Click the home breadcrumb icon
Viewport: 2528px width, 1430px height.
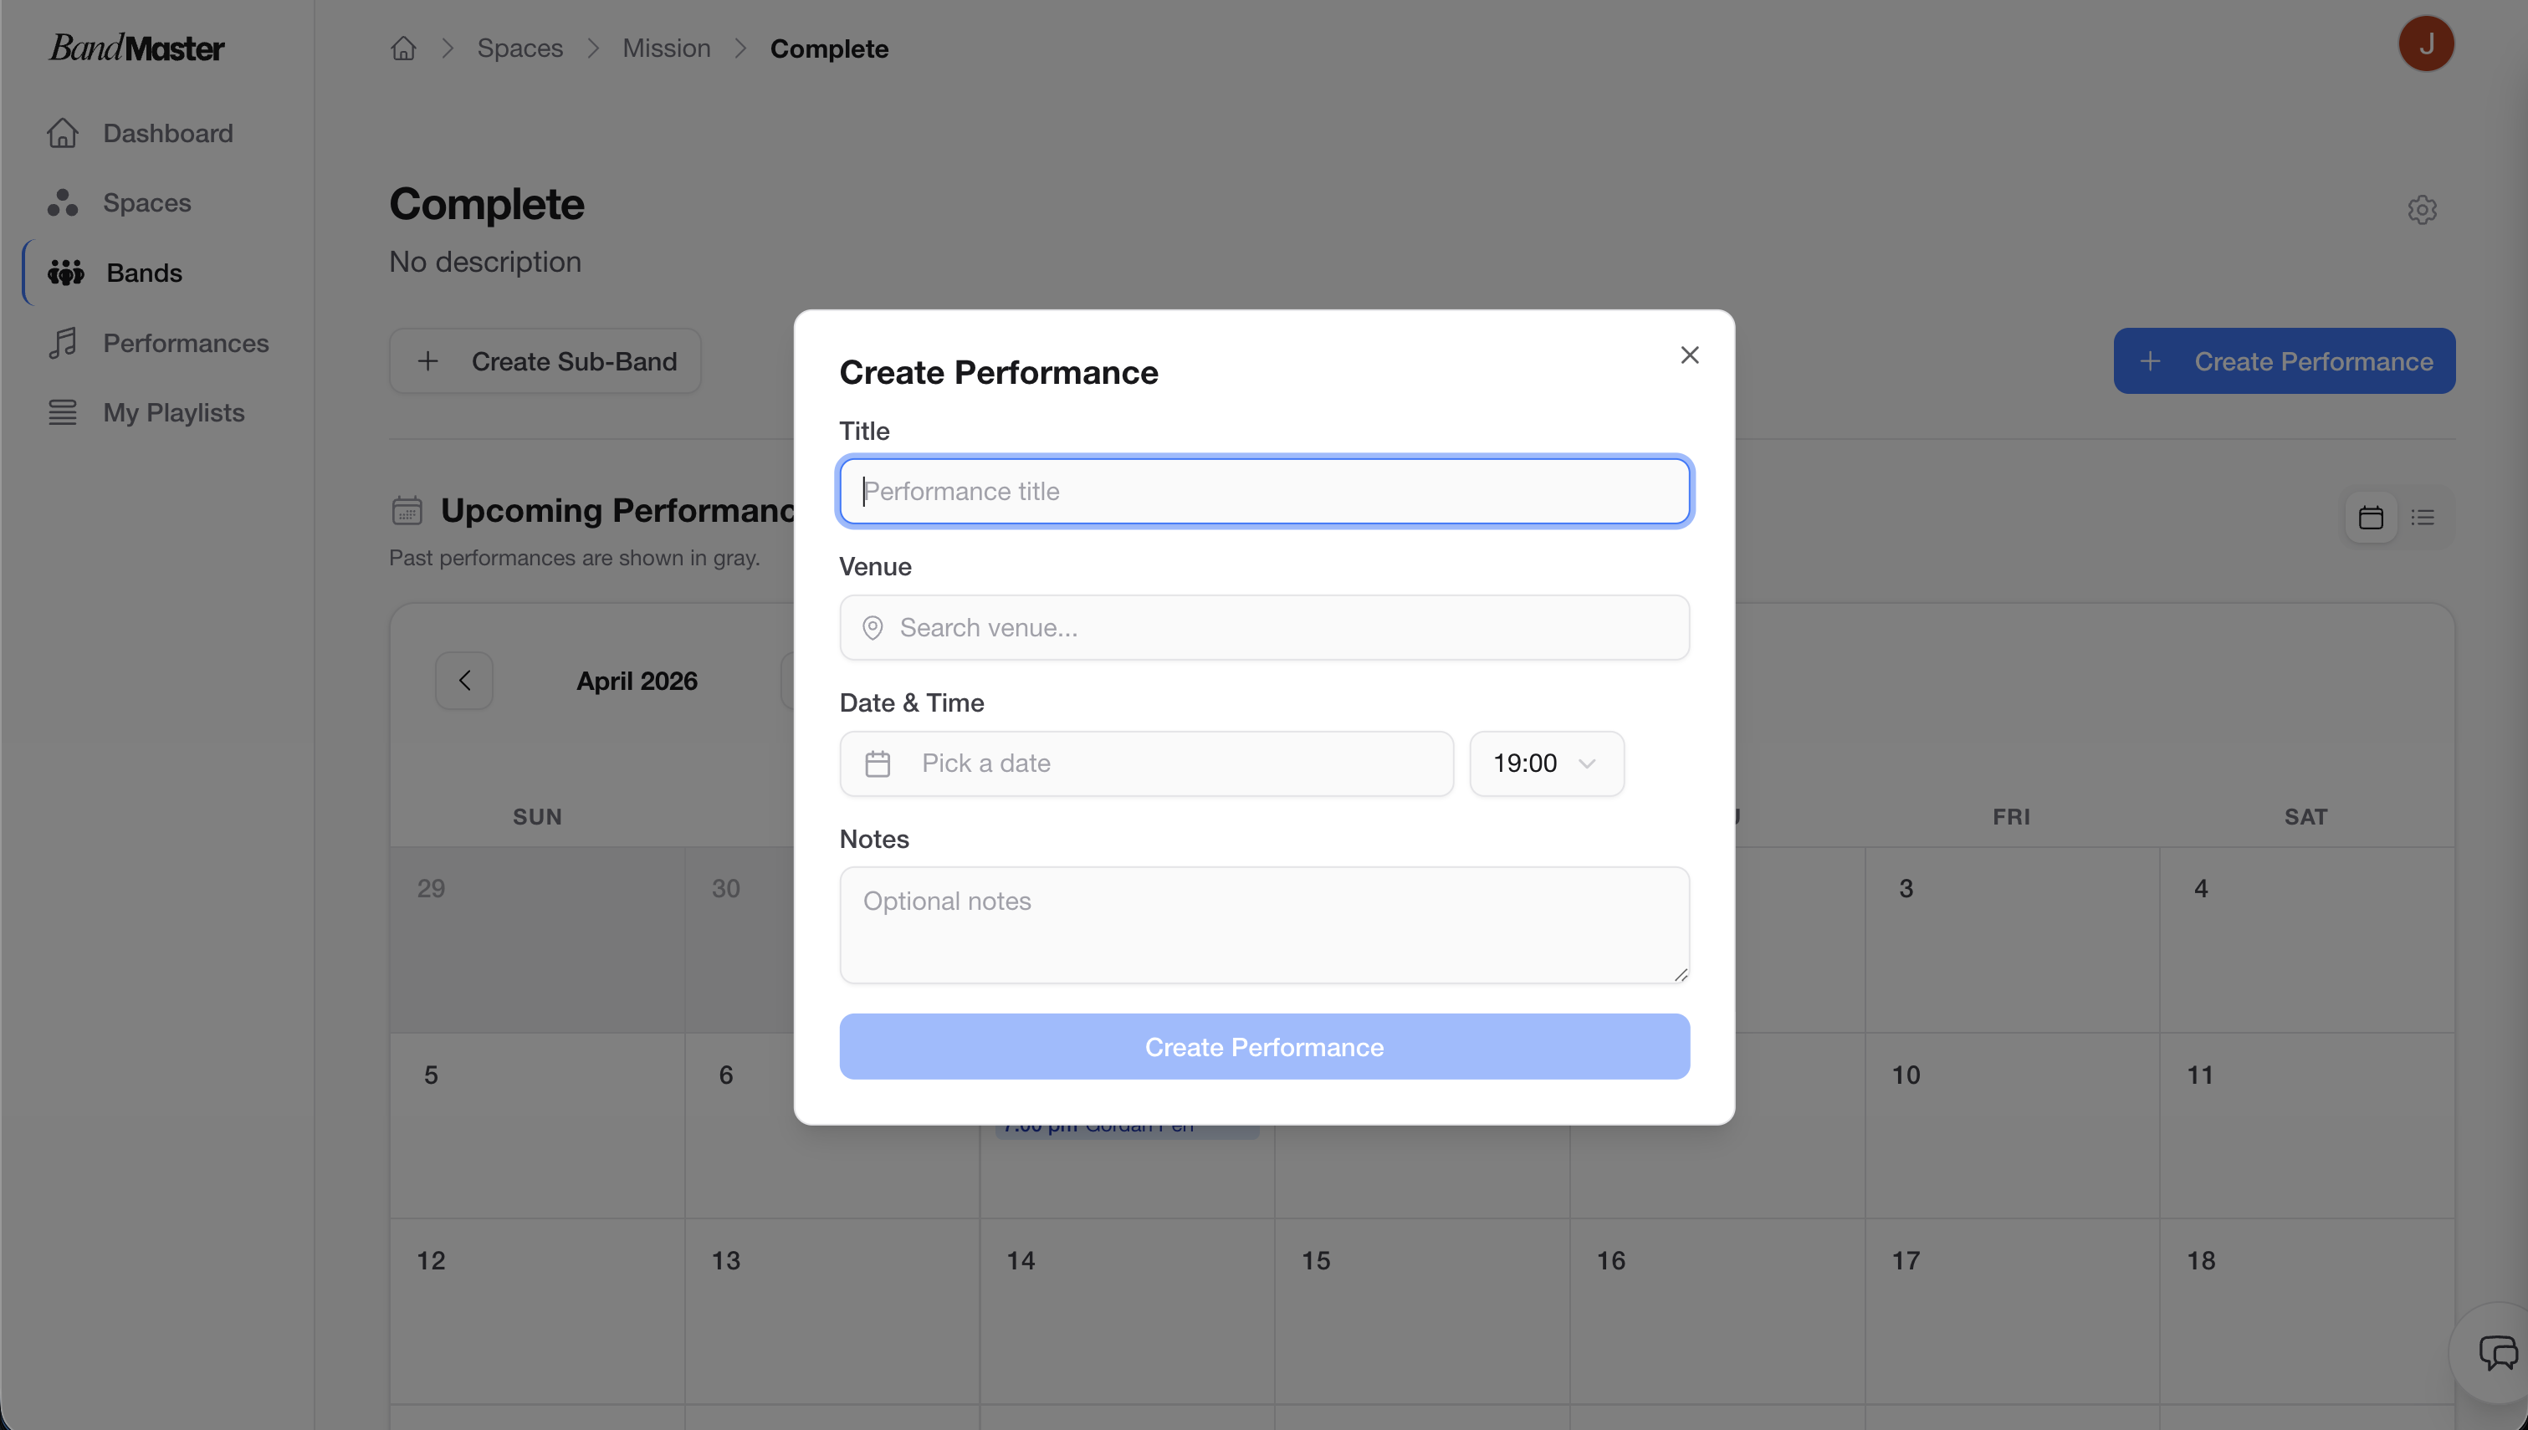click(404, 49)
